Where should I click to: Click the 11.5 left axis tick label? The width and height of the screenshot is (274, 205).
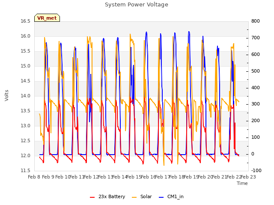pyautogui.click(x=26, y=170)
